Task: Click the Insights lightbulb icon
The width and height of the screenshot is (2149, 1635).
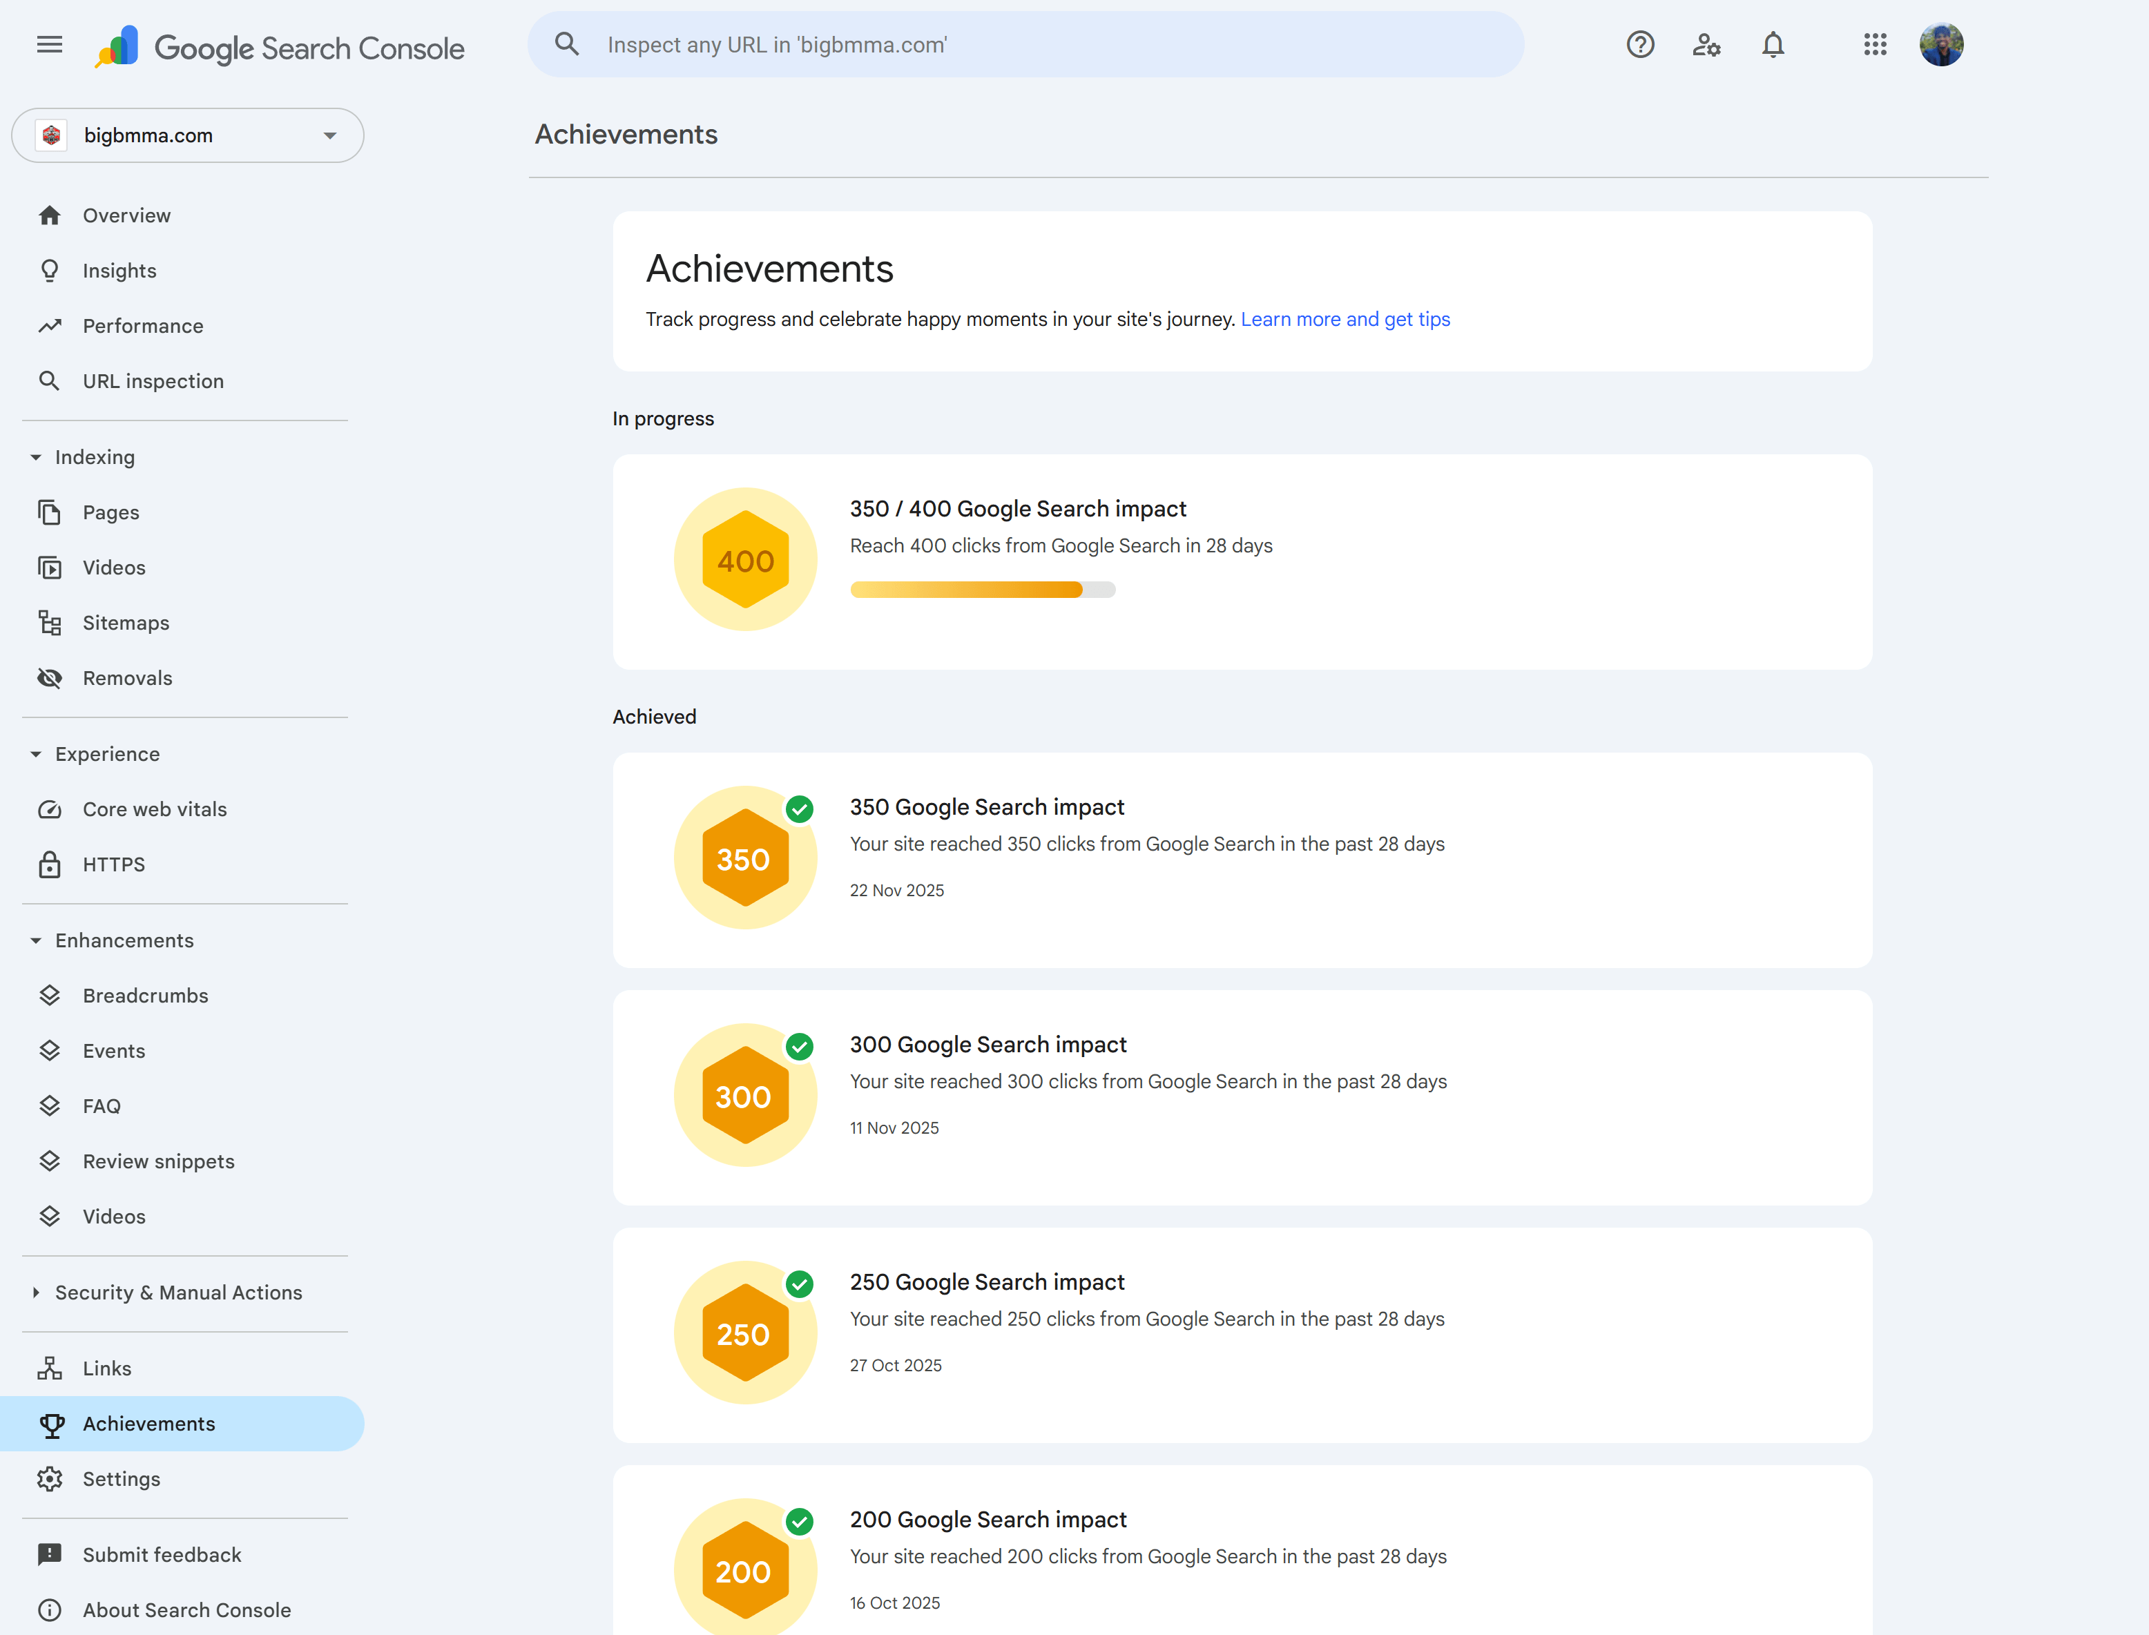Action: 50,271
